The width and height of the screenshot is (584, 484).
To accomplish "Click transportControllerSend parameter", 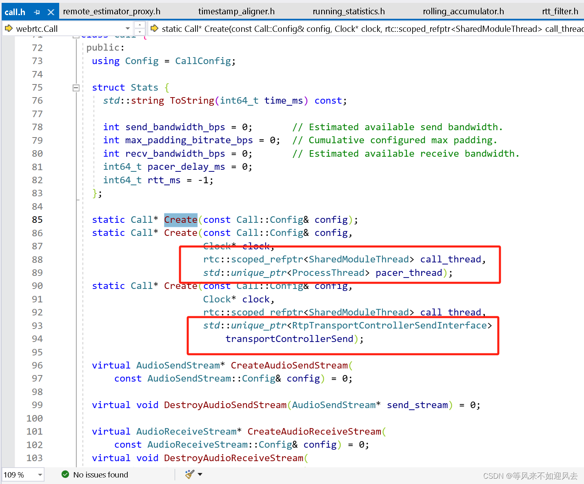I will [x=289, y=339].
